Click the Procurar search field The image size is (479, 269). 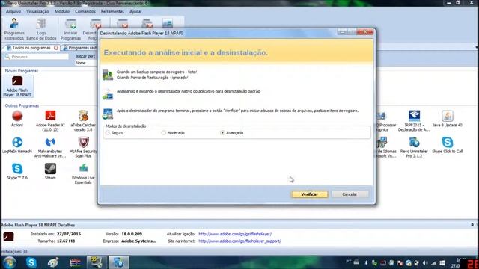[37, 57]
